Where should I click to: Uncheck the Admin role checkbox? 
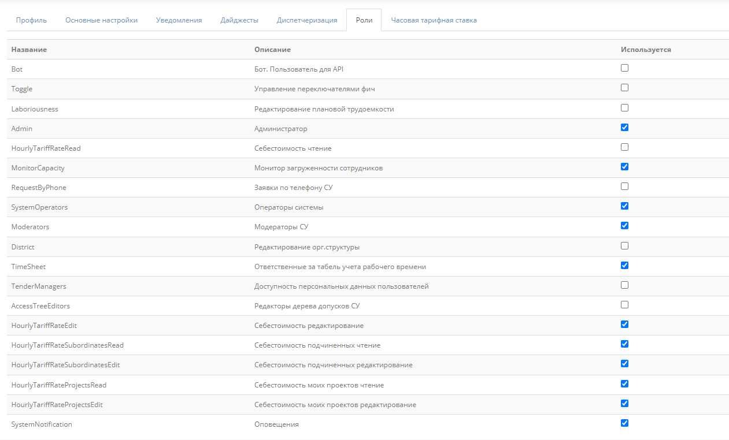(624, 128)
